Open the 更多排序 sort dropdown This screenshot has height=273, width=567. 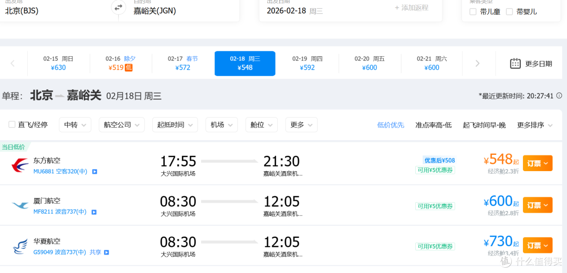pos(535,125)
